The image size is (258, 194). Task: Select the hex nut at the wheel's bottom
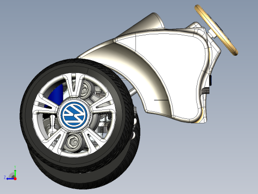(74, 142)
